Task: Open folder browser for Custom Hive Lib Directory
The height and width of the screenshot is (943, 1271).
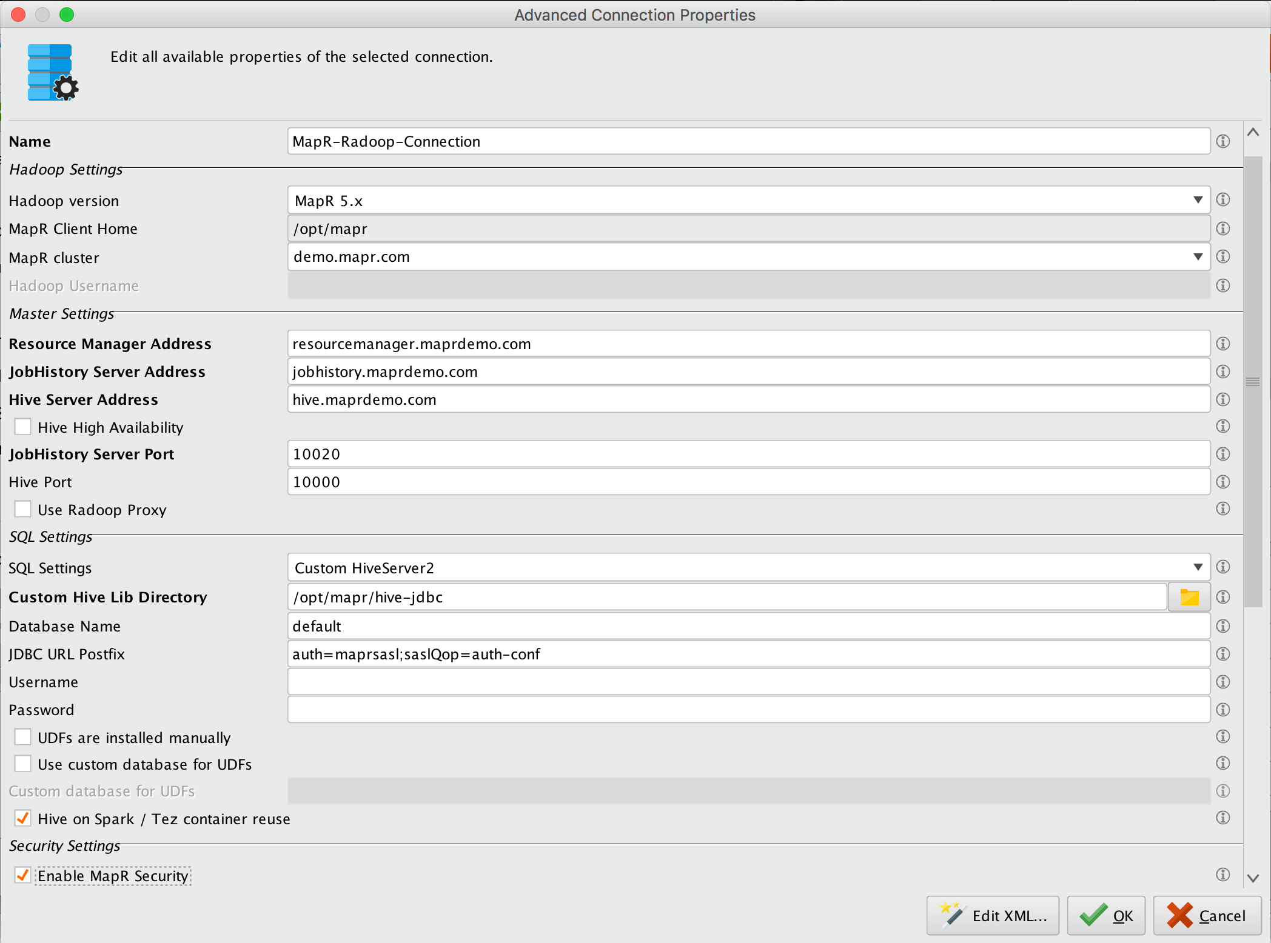Action: tap(1189, 598)
